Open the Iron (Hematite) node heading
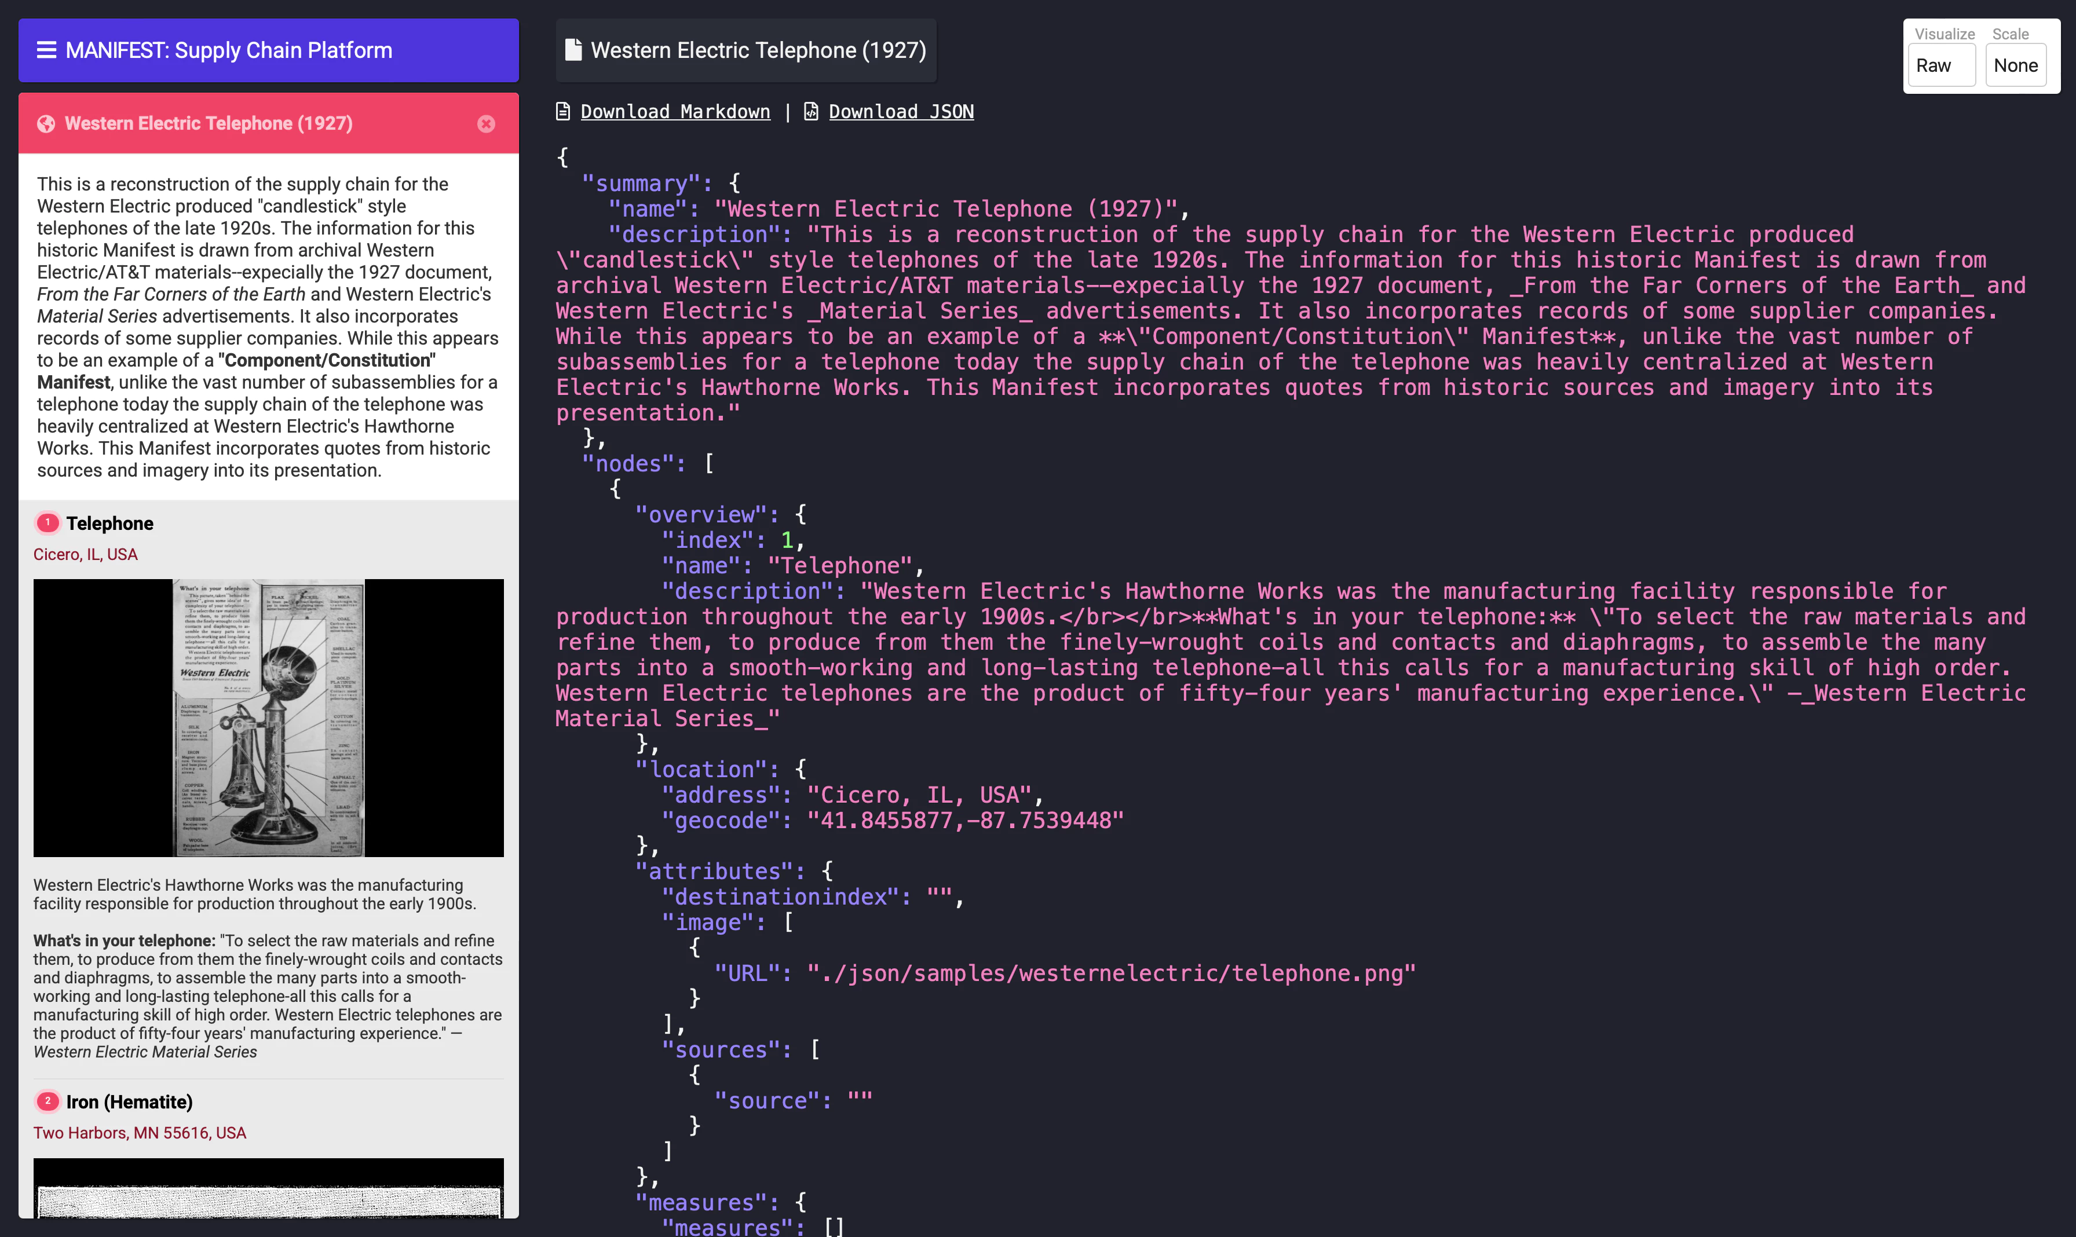 pyautogui.click(x=129, y=1102)
